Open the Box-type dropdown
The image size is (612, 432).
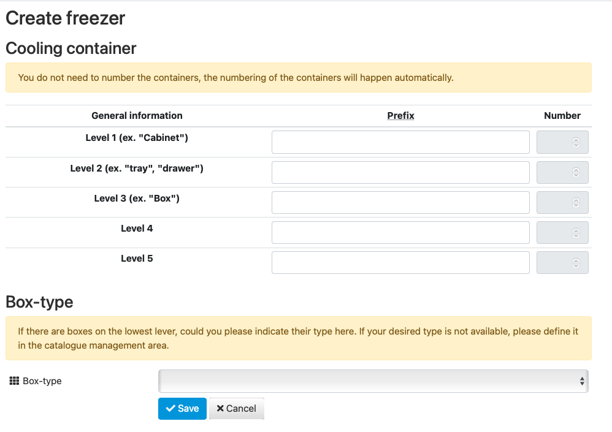coord(373,381)
